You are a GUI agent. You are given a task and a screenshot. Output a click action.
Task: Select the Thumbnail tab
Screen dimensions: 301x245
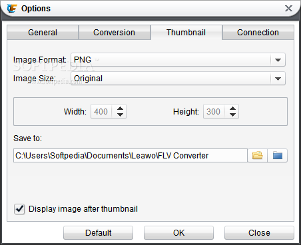pyautogui.click(x=186, y=33)
